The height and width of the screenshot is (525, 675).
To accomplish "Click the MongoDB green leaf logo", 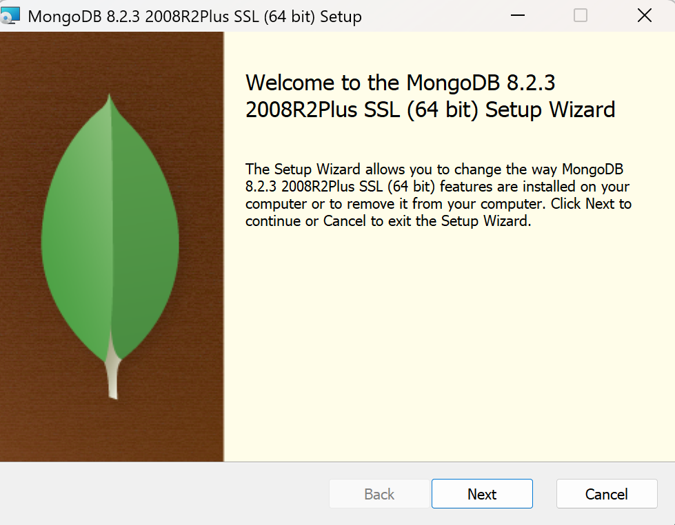I will (110, 246).
